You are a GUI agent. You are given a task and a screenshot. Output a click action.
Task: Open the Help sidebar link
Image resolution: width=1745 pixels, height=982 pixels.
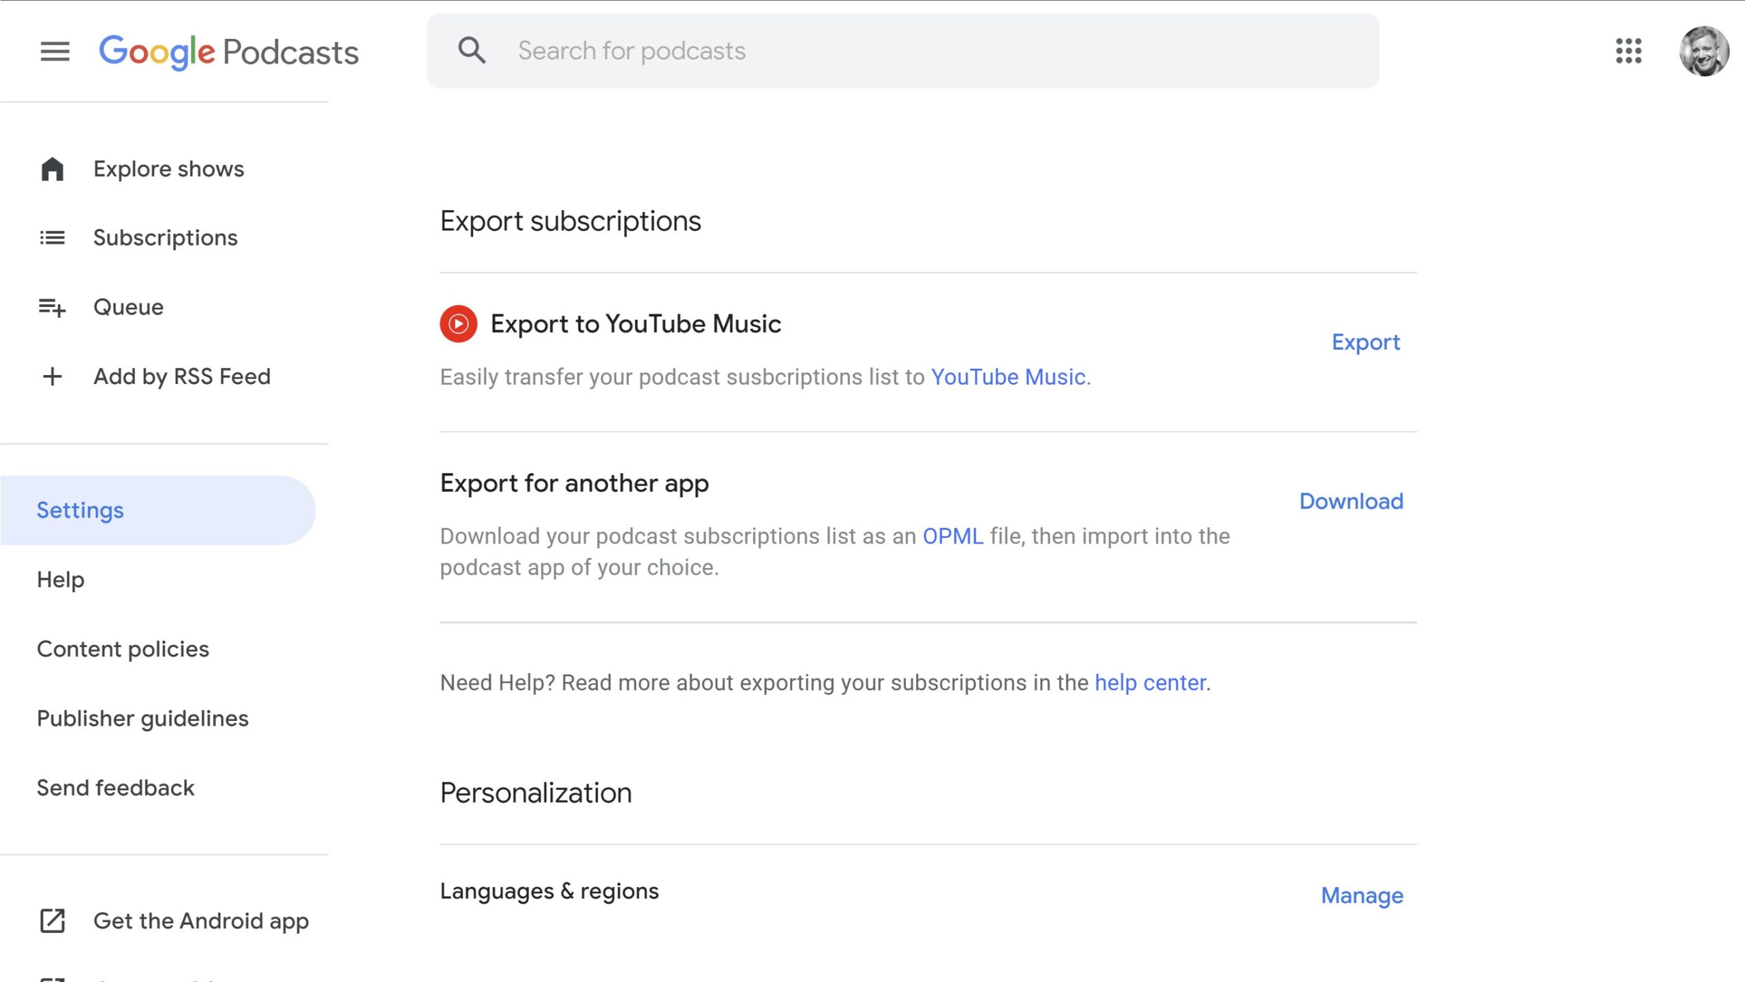coord(61,580)
